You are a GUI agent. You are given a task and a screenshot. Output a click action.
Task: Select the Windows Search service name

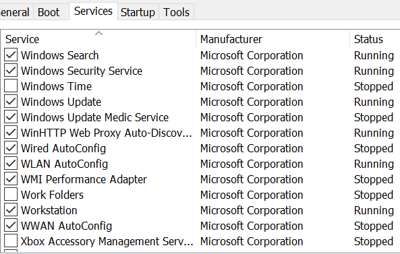point(59,55)
